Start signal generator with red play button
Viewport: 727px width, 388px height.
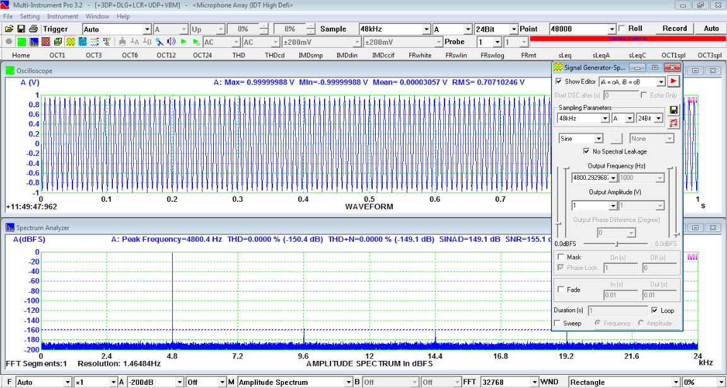673,81
